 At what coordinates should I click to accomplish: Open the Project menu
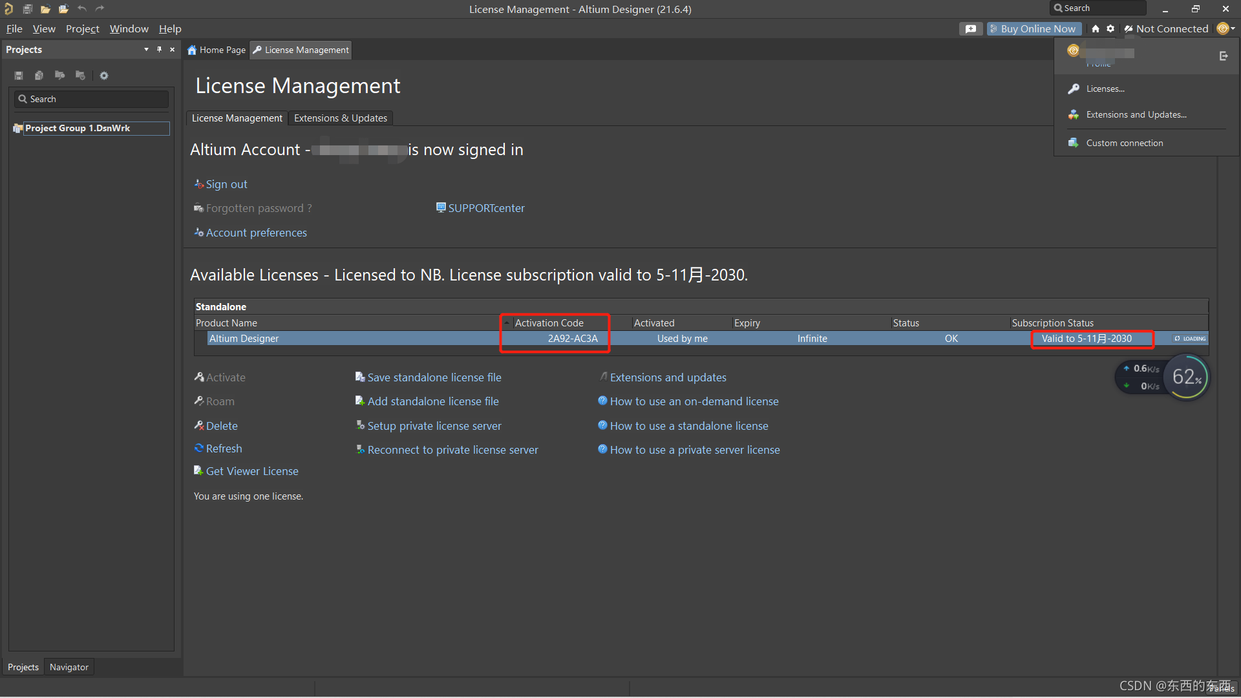pos(82,29)
